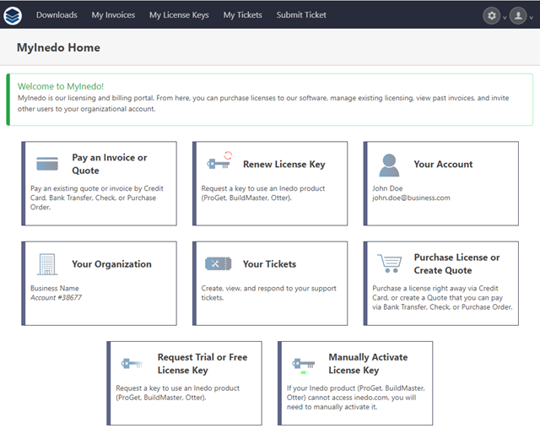View My Tickets in navbar

click(242, 15)
